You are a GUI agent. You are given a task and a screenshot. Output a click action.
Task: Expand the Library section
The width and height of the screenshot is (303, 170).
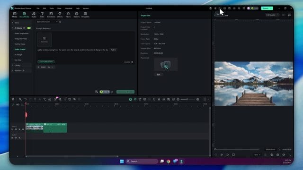pos(13,65)
